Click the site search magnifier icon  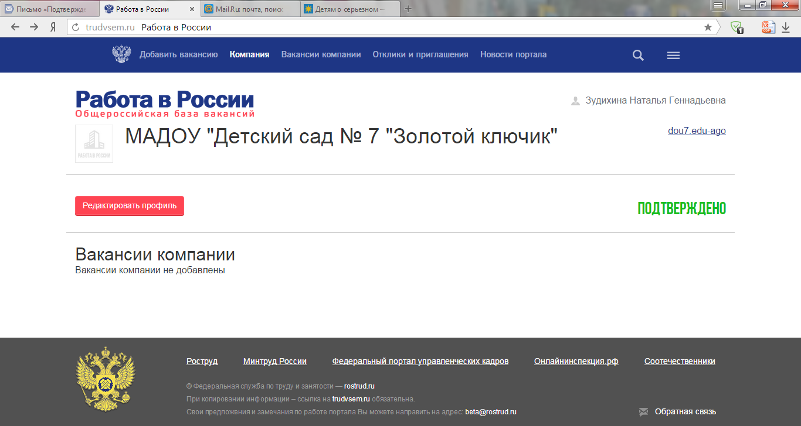(638, 56)
